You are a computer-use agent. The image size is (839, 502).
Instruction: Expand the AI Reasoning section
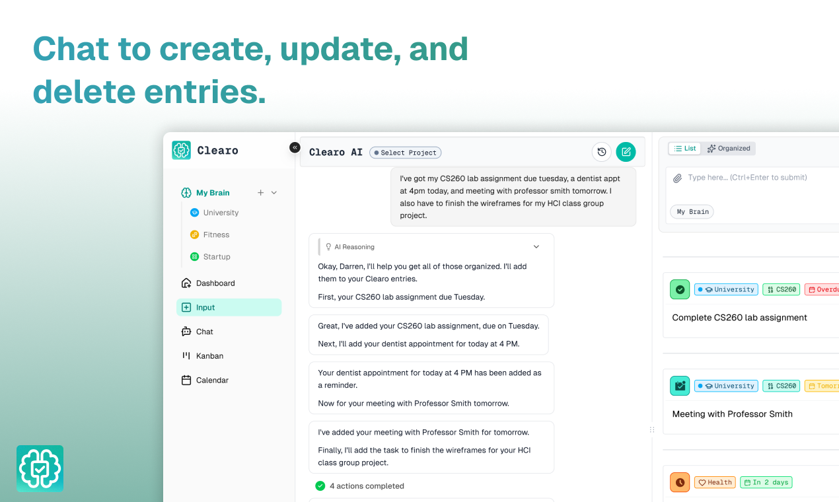[x=536, y=247]
